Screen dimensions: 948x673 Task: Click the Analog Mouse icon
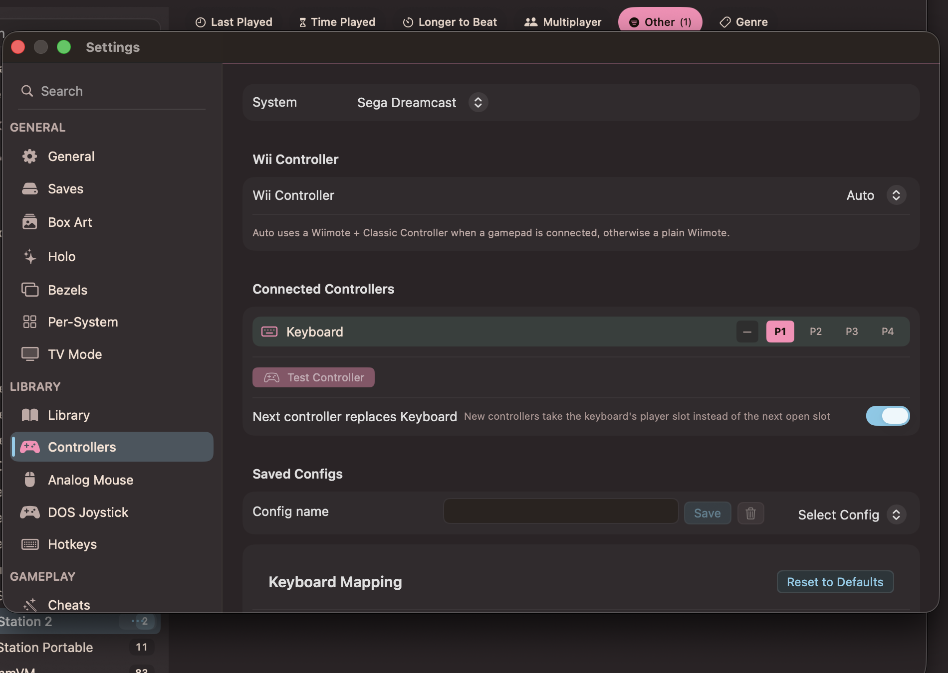click(29, 480)
